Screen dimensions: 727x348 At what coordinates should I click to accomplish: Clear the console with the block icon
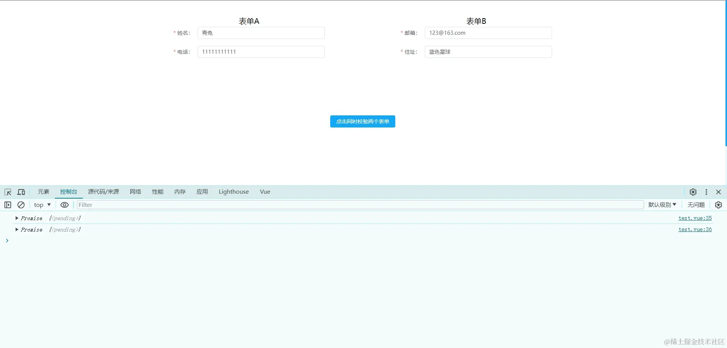point(21,205)
